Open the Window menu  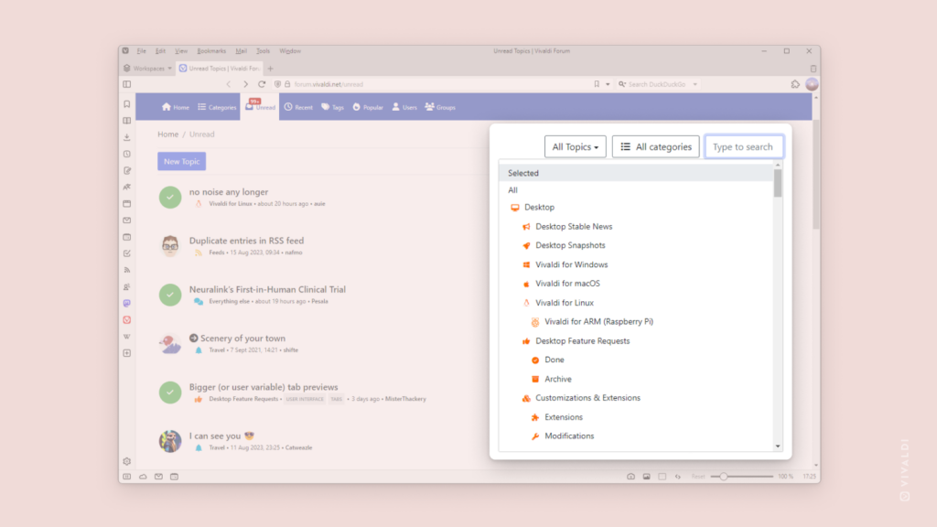(x=290, y=51)
